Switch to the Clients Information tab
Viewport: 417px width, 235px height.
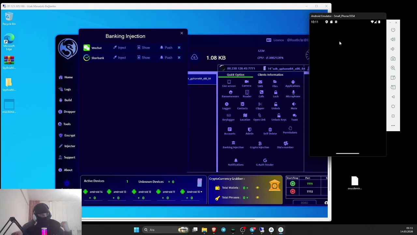[270, 75]
